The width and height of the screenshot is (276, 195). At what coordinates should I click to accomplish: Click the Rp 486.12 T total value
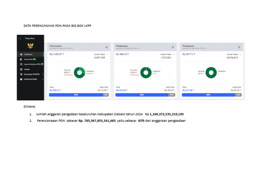pos(122,54)
